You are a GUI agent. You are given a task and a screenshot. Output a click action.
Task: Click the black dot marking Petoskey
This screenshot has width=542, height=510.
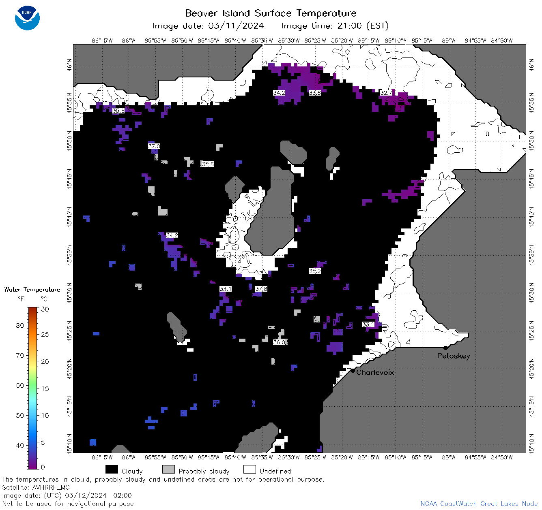point(445,348)
